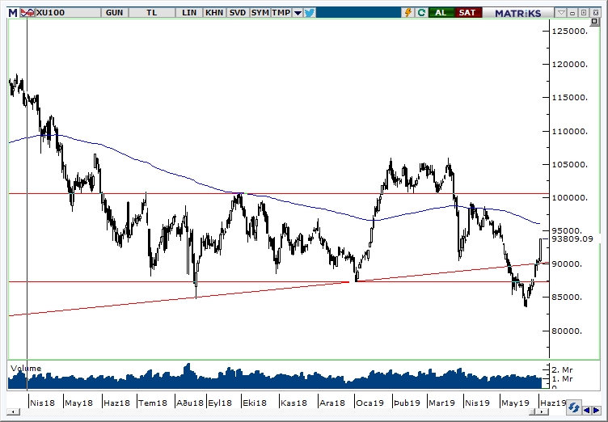Image resolution: width=608 pixels, height=422 pixels.
Task: Click the Volume panel label
Action: (26, 368)
